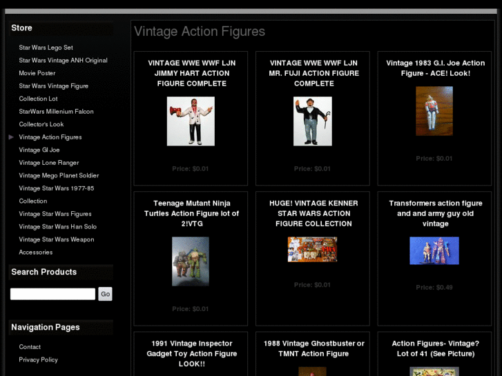This screenshot has height=376, width=502.
Task: Click Ninja Turtles price $0.01 text
Action: pyautogui.click(x=191, y=309)
